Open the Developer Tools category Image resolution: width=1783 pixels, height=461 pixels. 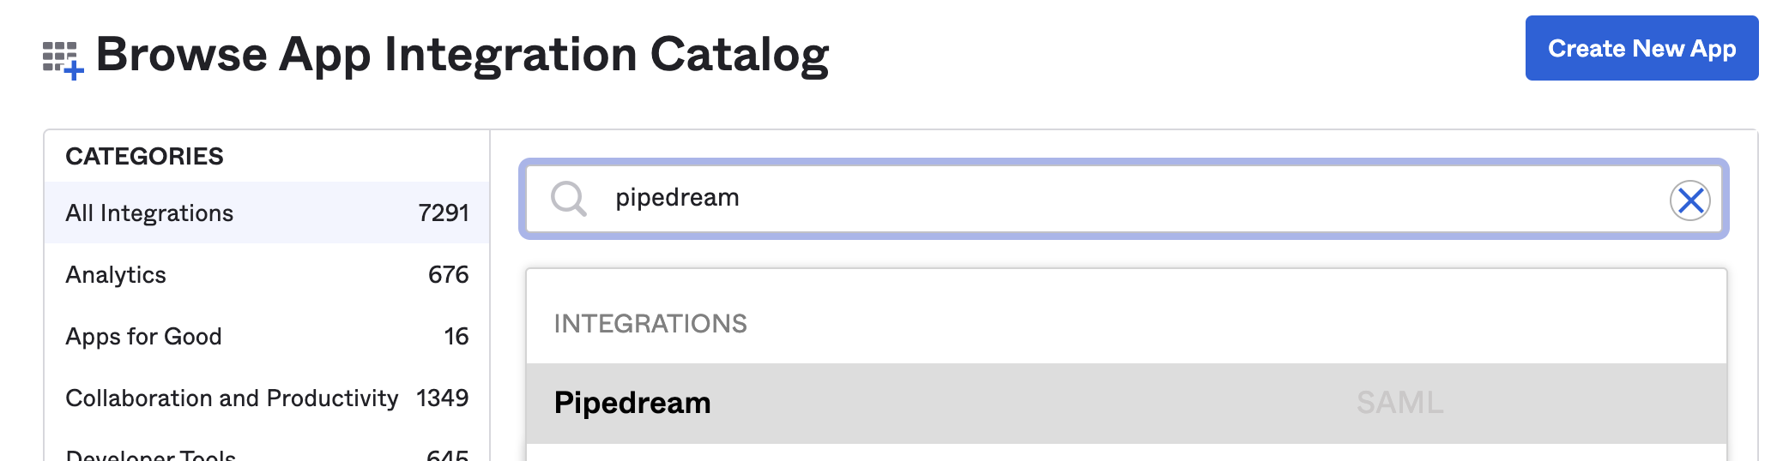[x=150, y=454]
